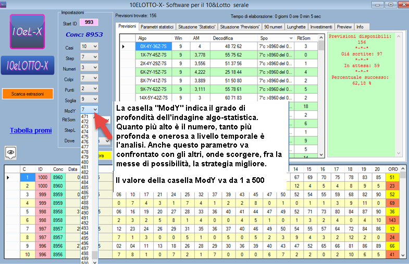Collapse the ModY dropdown arrow
Viewport: 409px width, 264px height.
tap(95, 110)
